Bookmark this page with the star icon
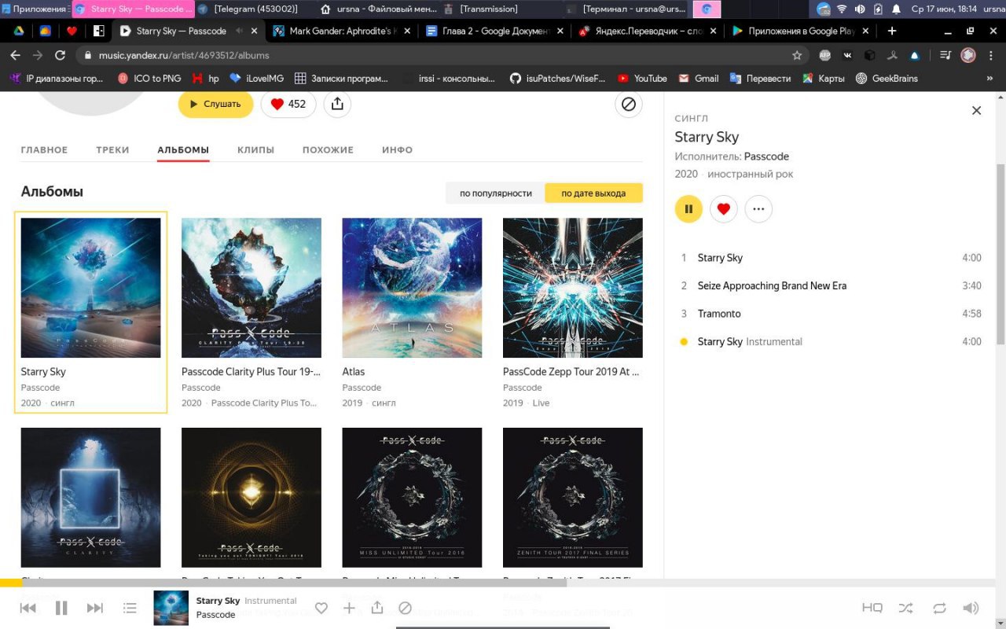Screen dimensions: 1006x629 tap(797, 55)
